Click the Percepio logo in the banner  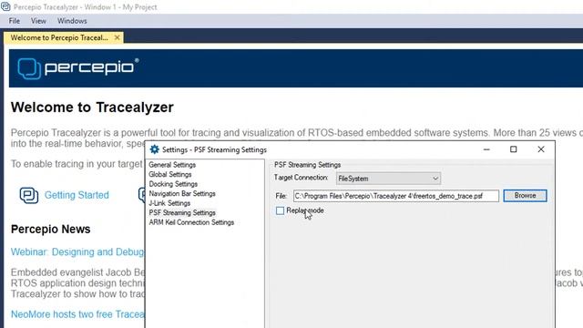[78, 68]
